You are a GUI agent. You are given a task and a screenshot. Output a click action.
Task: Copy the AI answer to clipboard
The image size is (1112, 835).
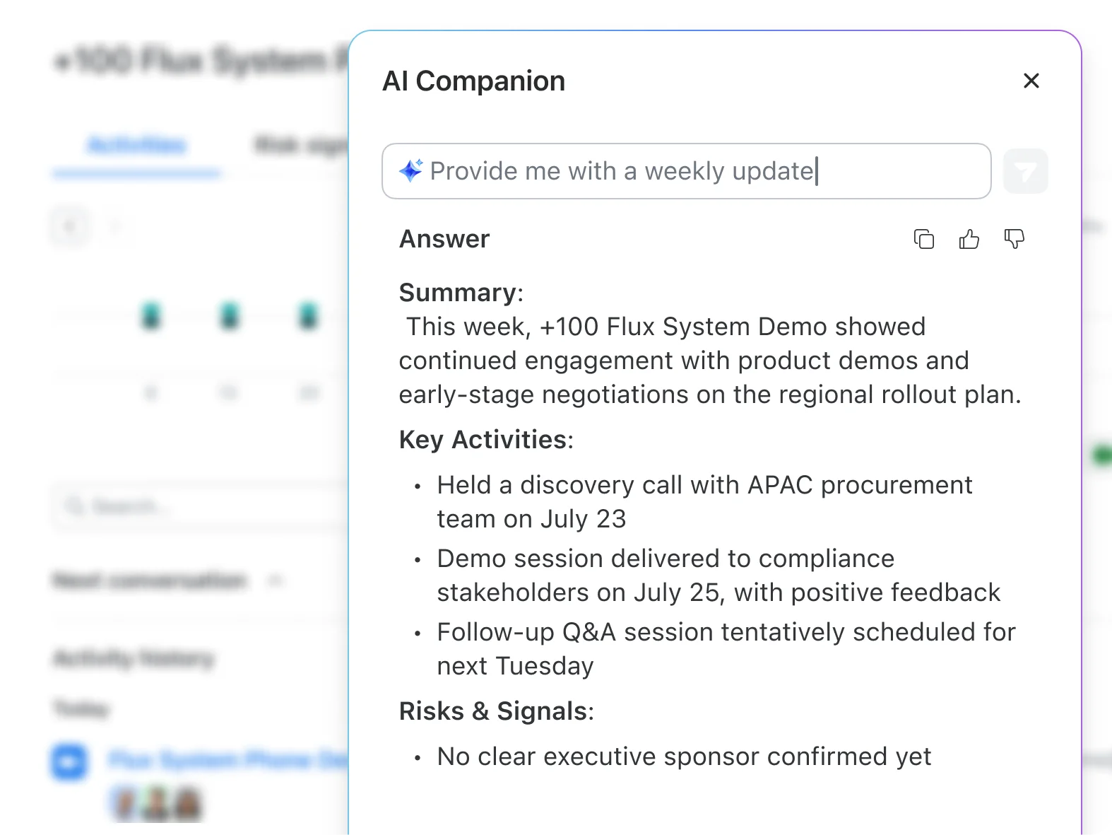(923, 239)
